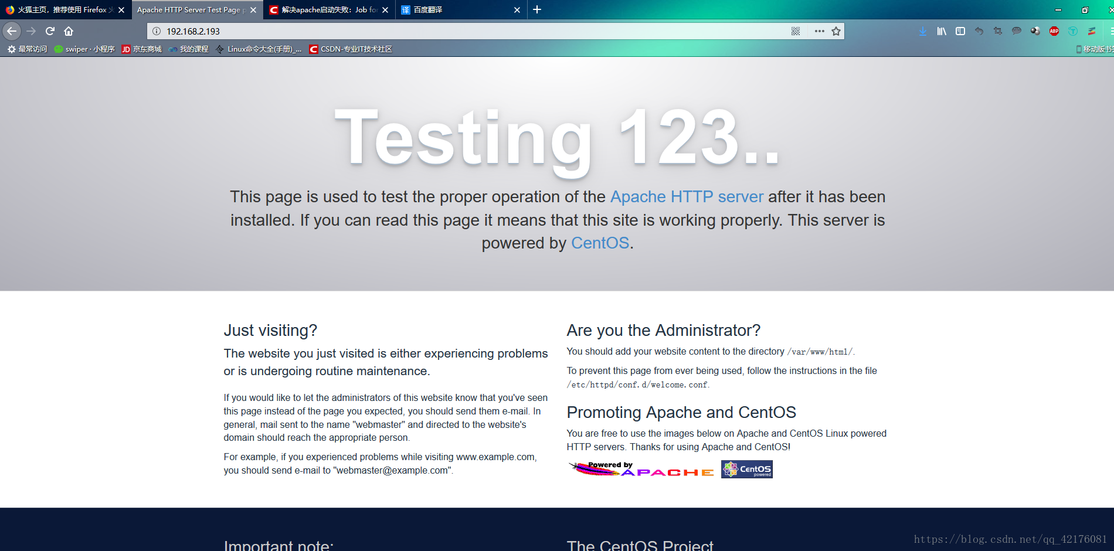1114x551 pixels.
Task: Open a new tab with plus button
Action: coord(537,10)
